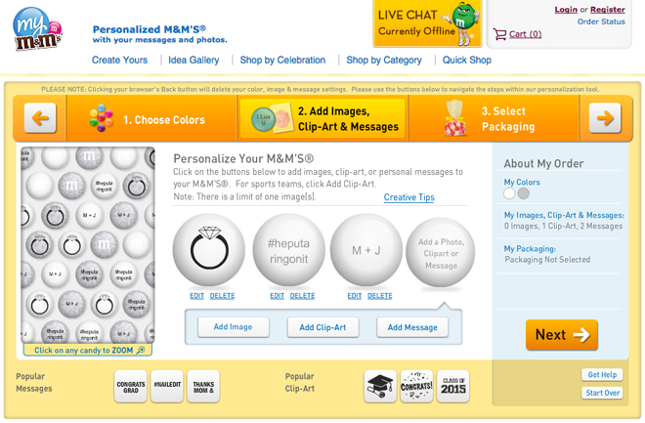Open the Order Status link
The image size is (645, 423).
tap(601, 21)
